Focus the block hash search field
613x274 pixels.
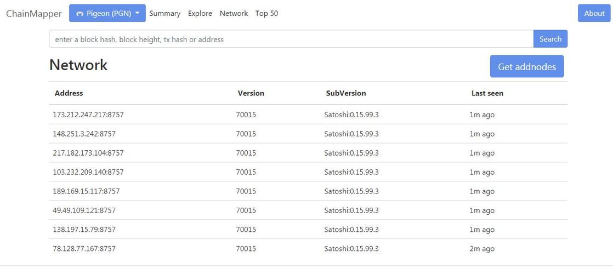pyautogui.click(x=291, y=39)
